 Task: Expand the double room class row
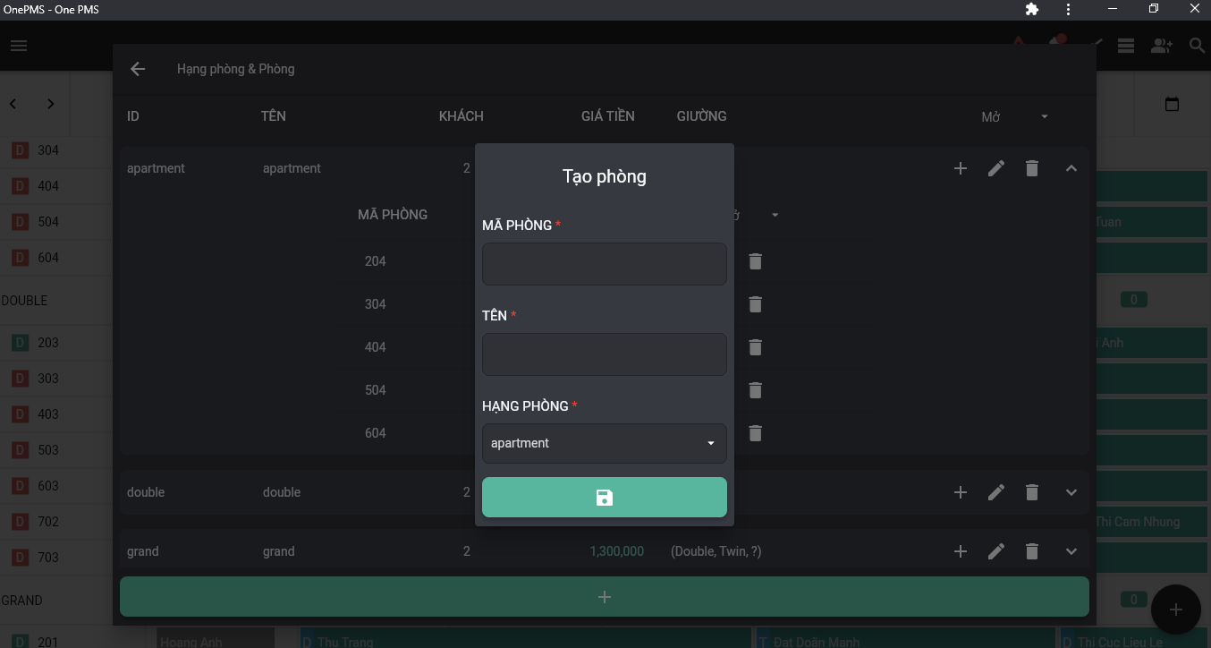click(x=1071, y=492)
